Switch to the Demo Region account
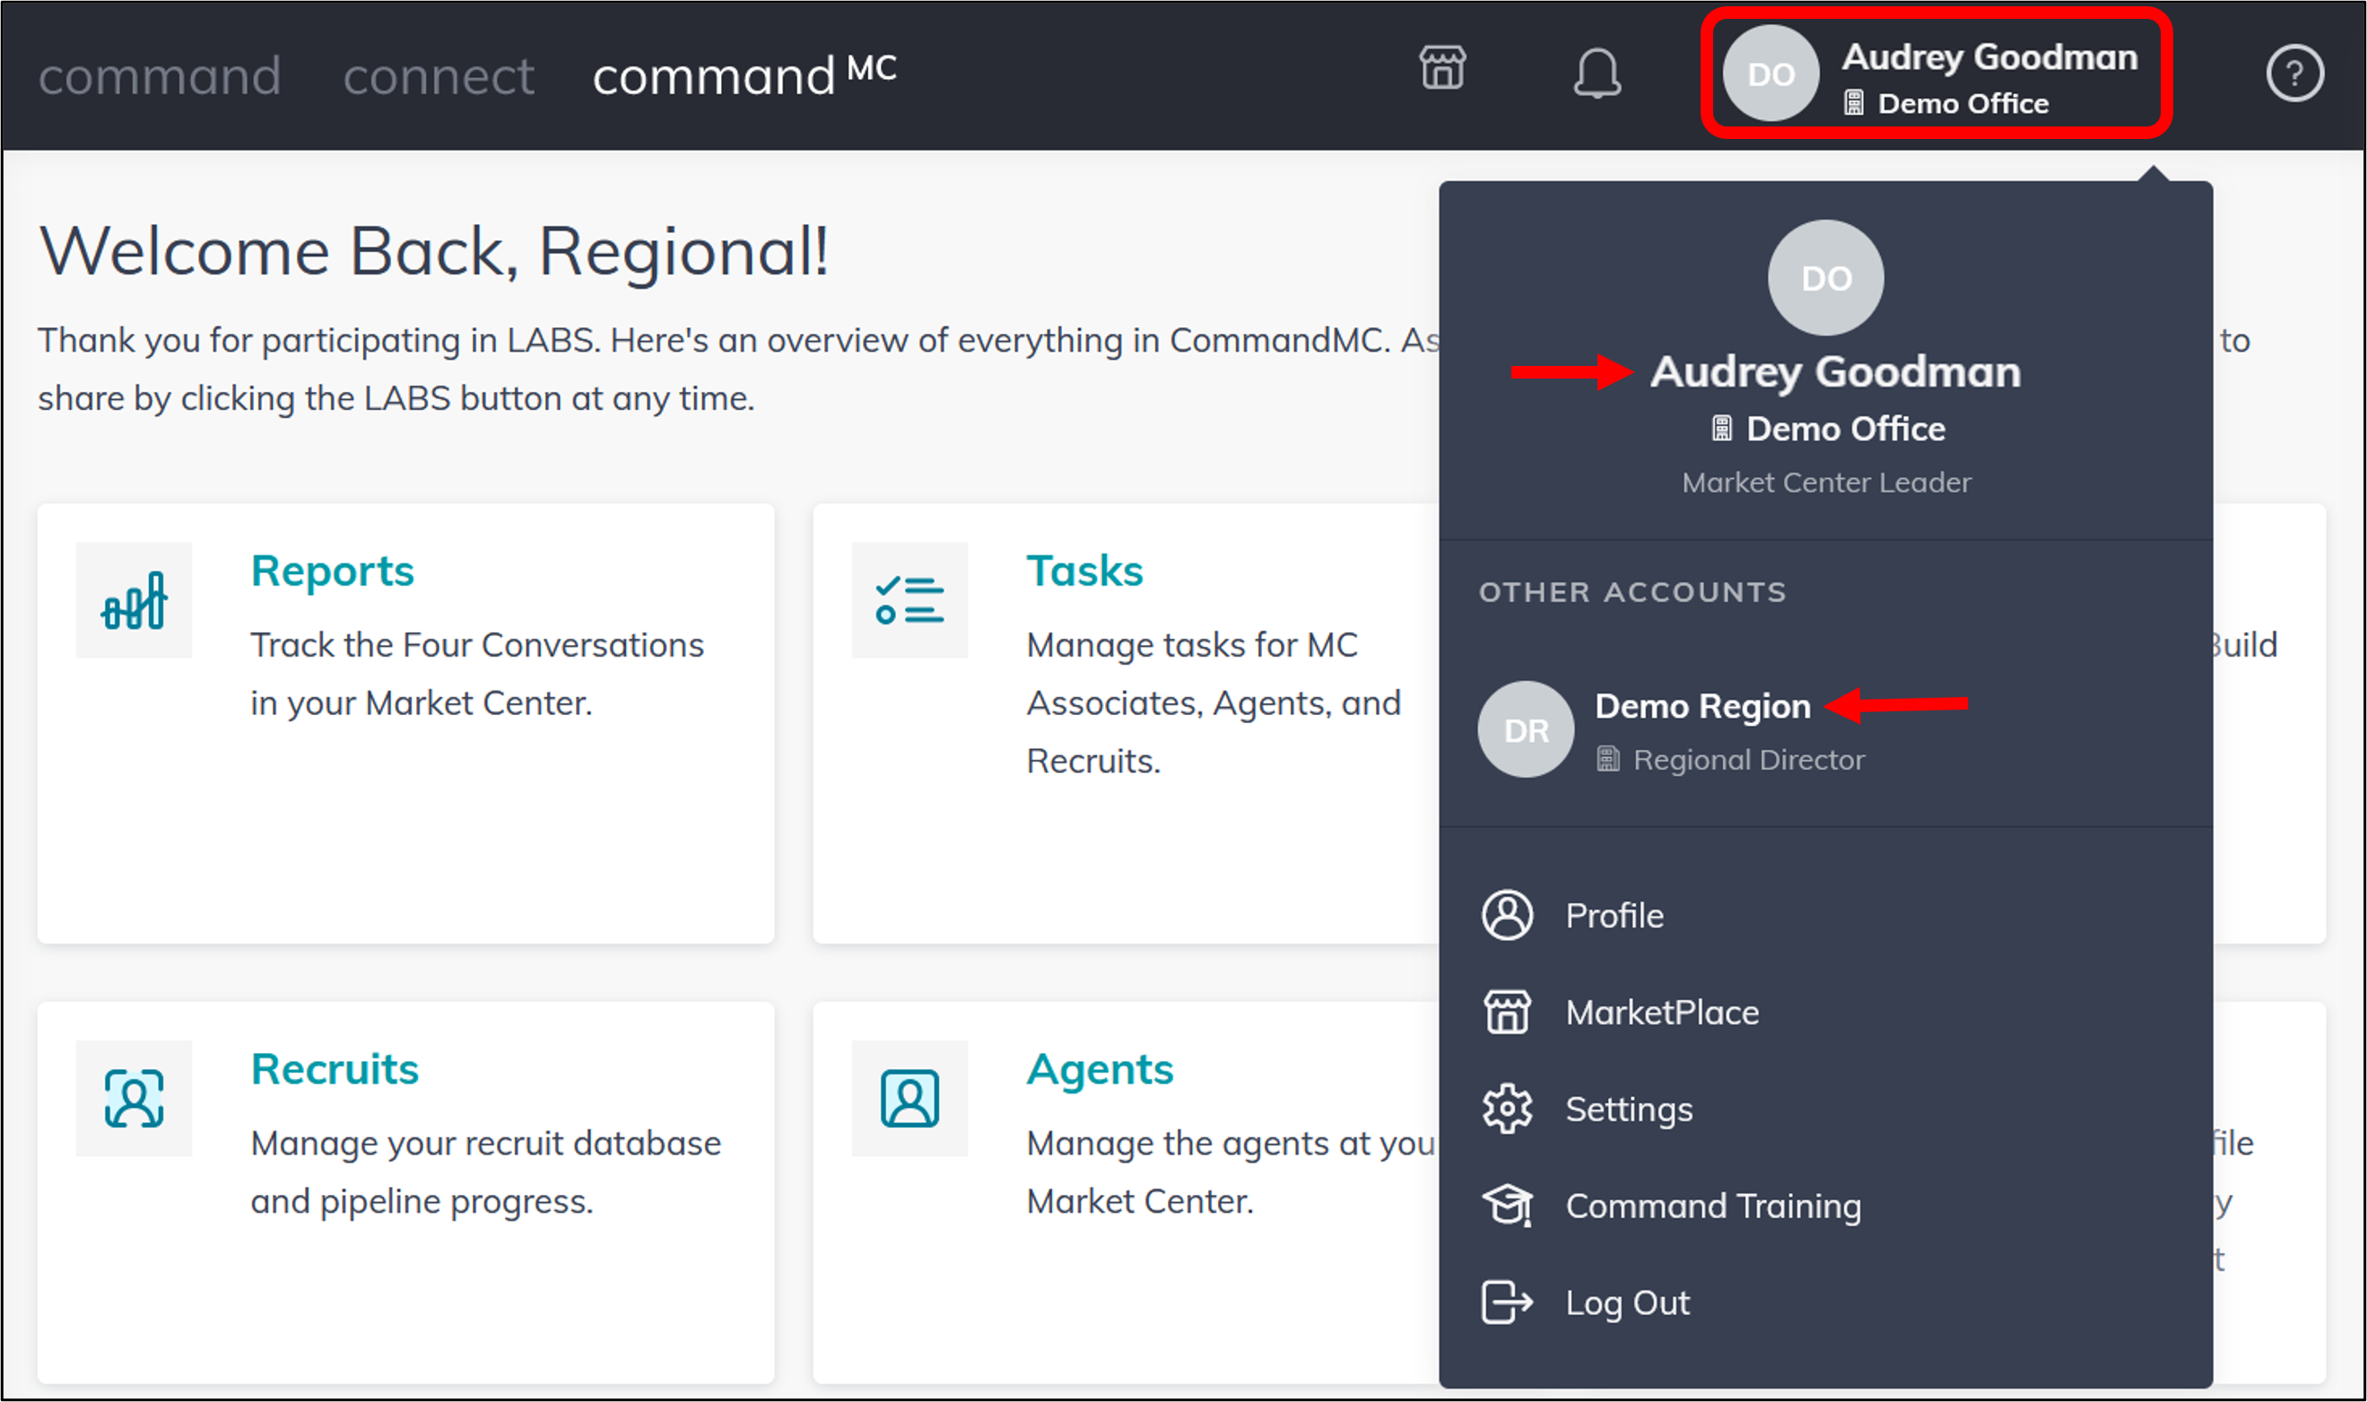 click(1702, 706)
